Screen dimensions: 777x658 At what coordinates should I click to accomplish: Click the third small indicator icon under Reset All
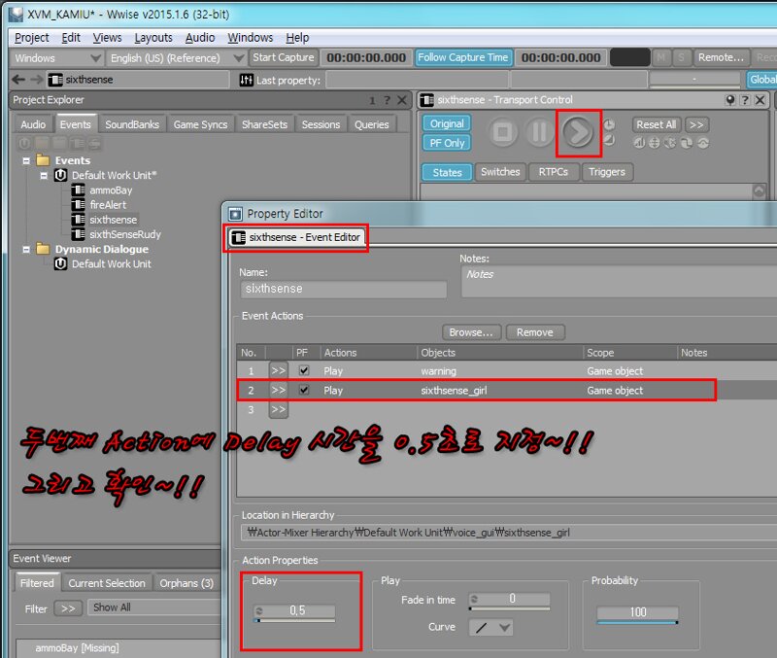coord(670,143)
